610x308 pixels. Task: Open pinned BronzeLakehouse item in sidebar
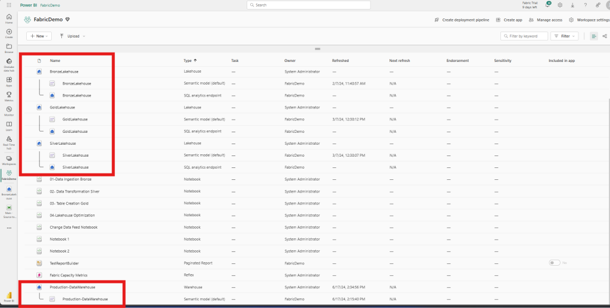pyautogui.click(x=9, y=193)
